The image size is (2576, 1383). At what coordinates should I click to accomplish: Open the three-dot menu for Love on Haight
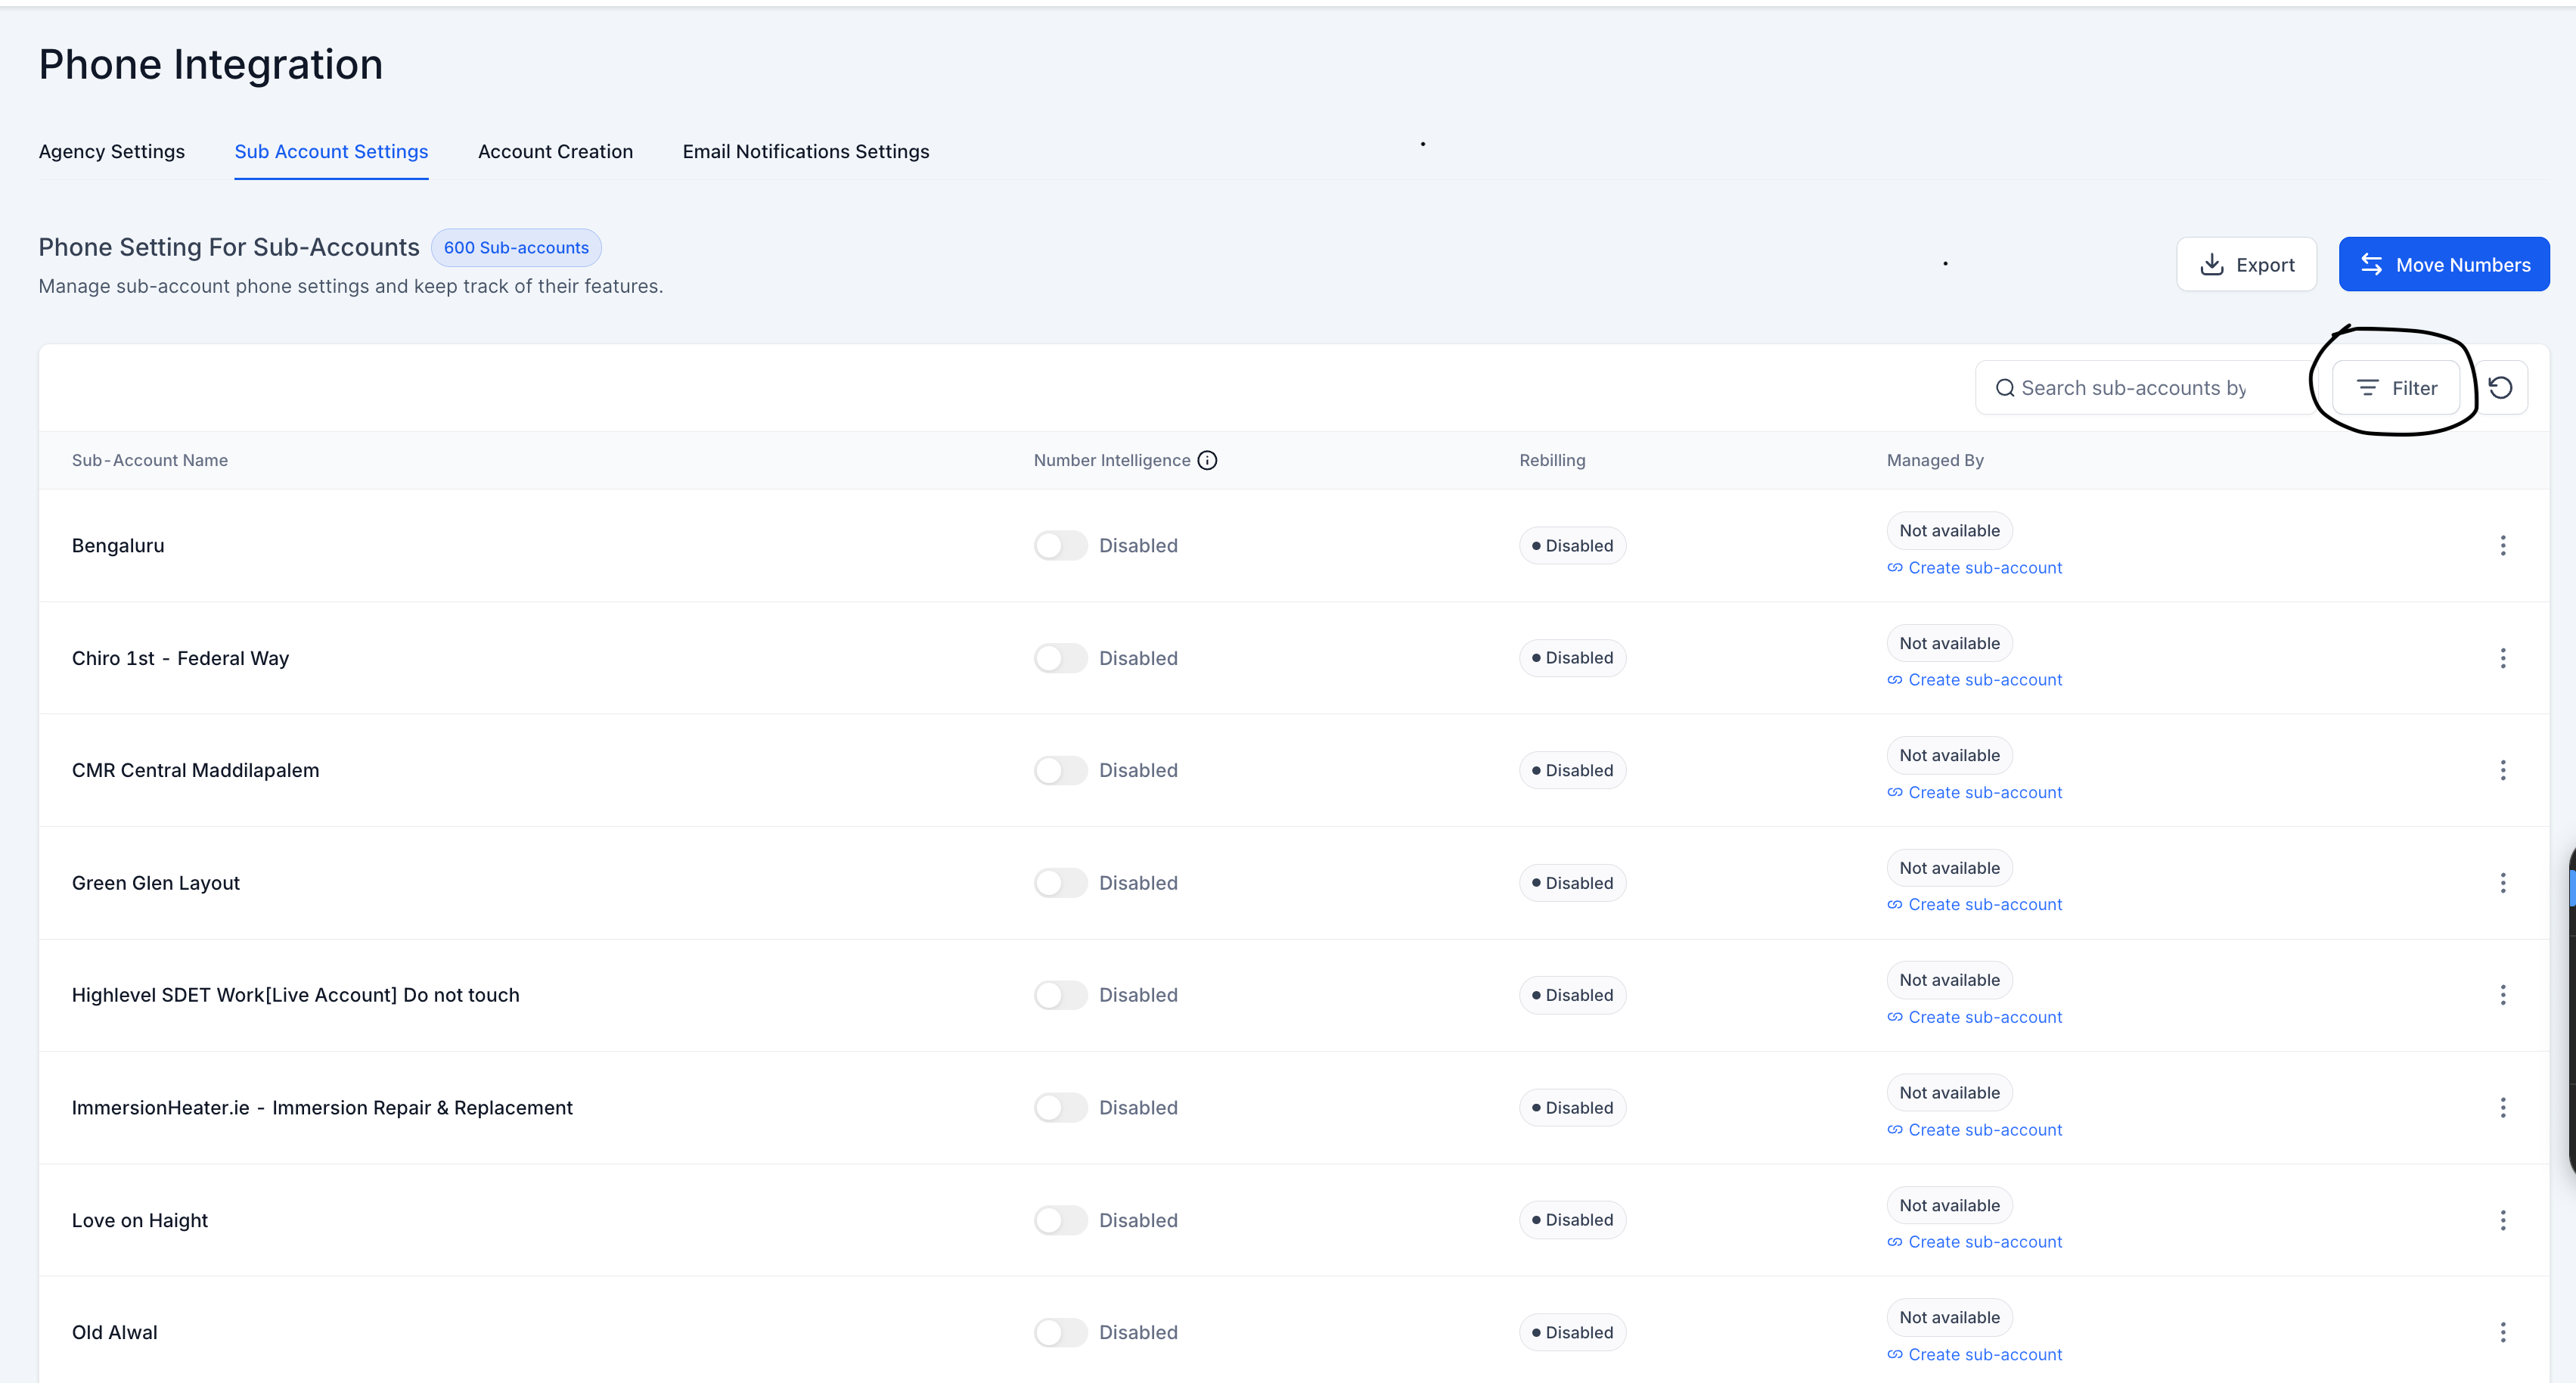(x=2502, y=1220)
